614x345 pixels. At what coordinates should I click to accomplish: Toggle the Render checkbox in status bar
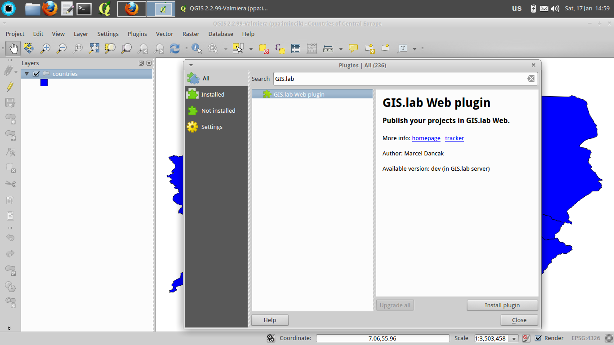tap(538, 338)
